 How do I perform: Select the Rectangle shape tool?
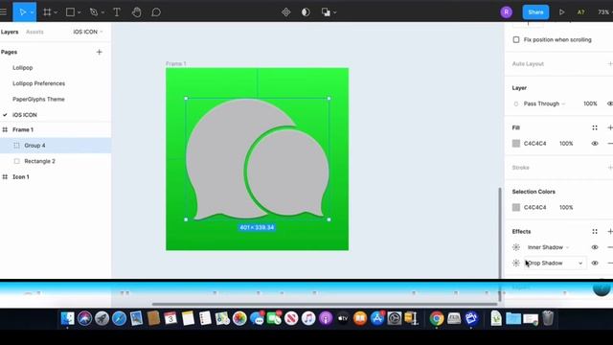(70, 12)
